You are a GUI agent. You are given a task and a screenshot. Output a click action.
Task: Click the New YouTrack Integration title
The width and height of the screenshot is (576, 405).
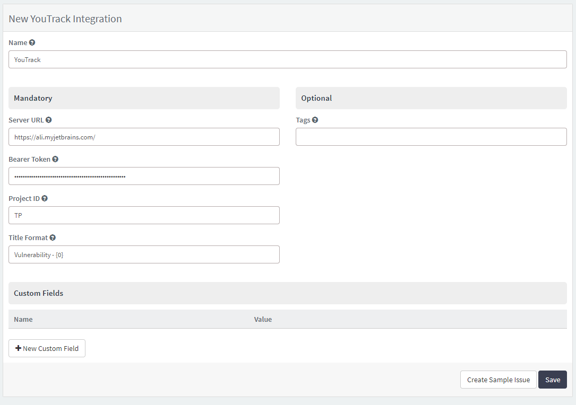tap(65, 19)
